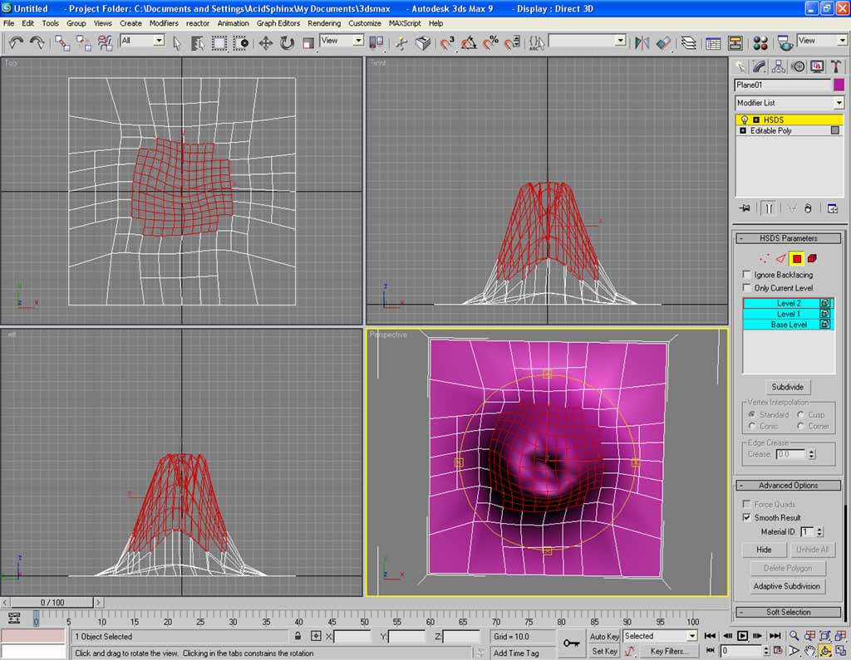Collapse the HSDS Parameters rollout
The height and width of the screenshot is (660, 851).
(788, 238)
